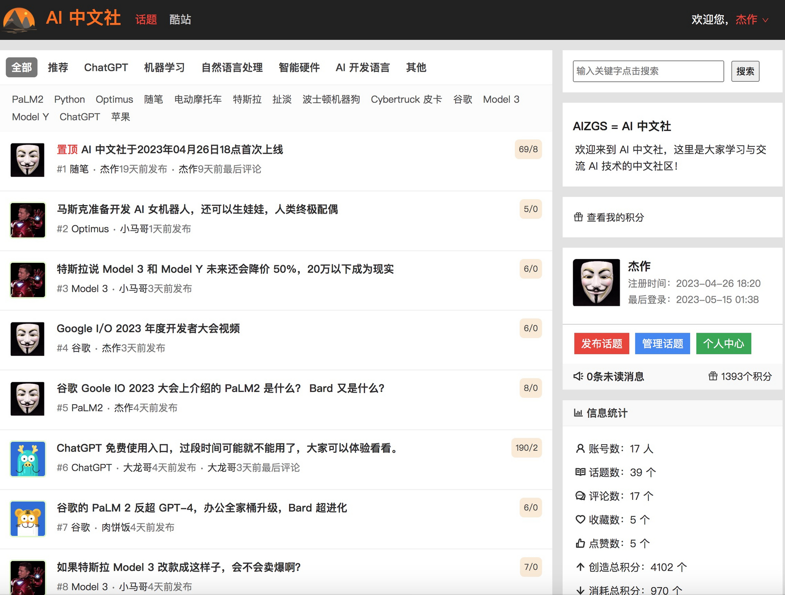Viewport: 785px width, 595px height.
Task: Click the 搜索 button
Action: (745, 71)
